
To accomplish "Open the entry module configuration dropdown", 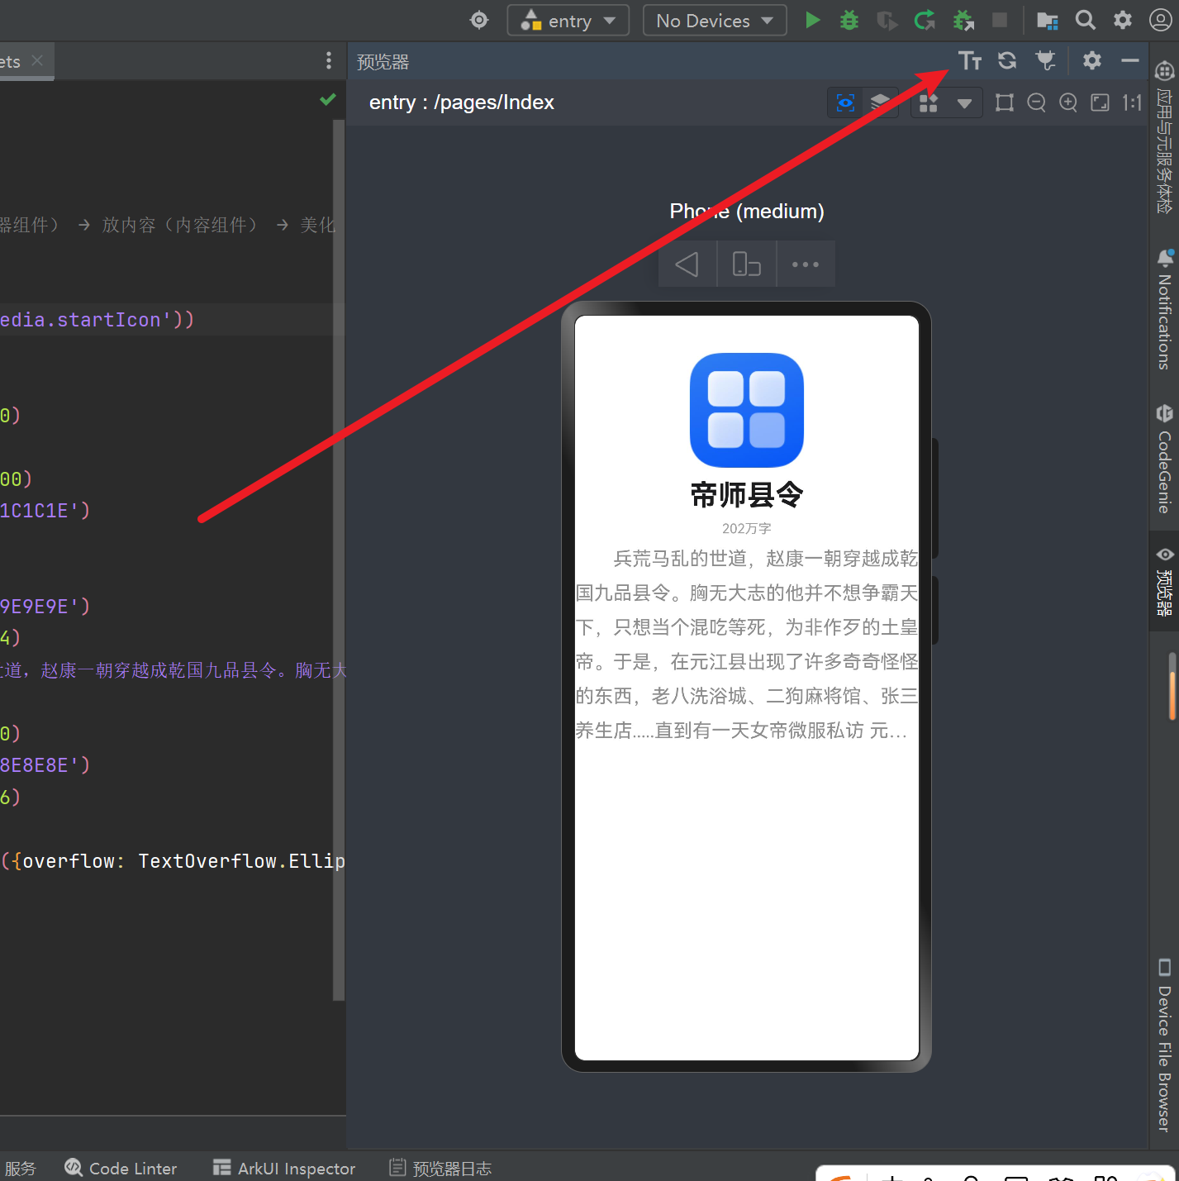I will click(568, 21).
